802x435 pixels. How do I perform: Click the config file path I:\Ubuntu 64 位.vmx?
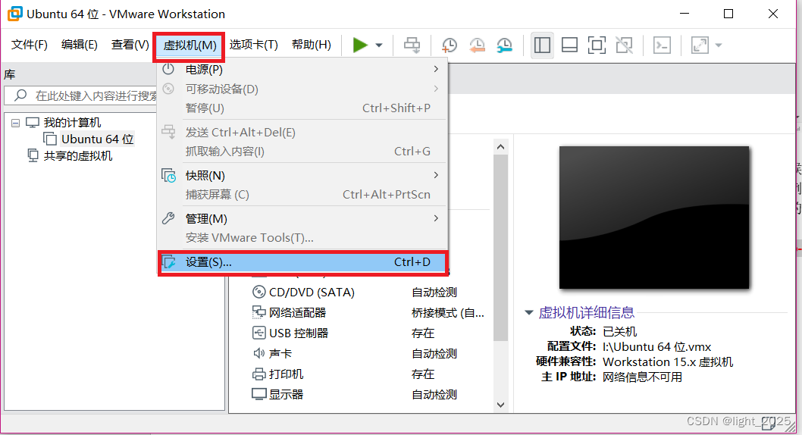tap(656, 346)
